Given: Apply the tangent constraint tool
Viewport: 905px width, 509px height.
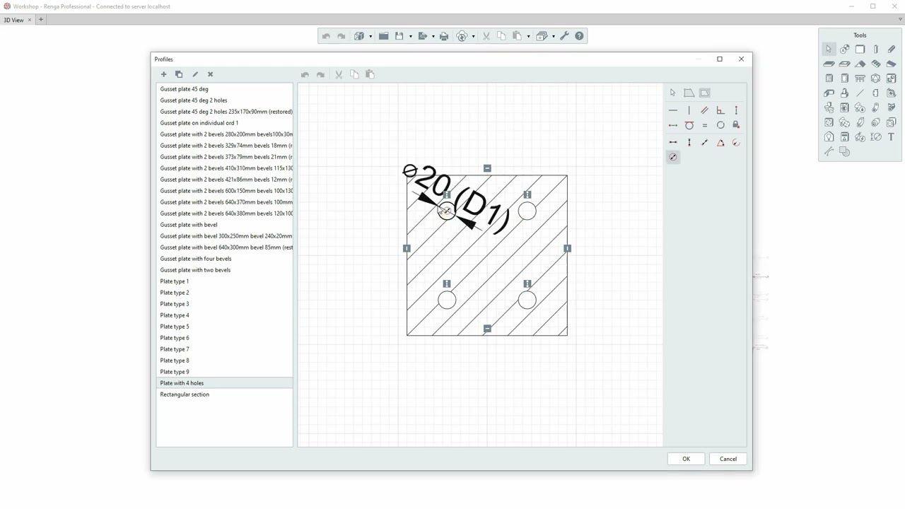Looking at the screenshot, I should (x=689, y=125).
